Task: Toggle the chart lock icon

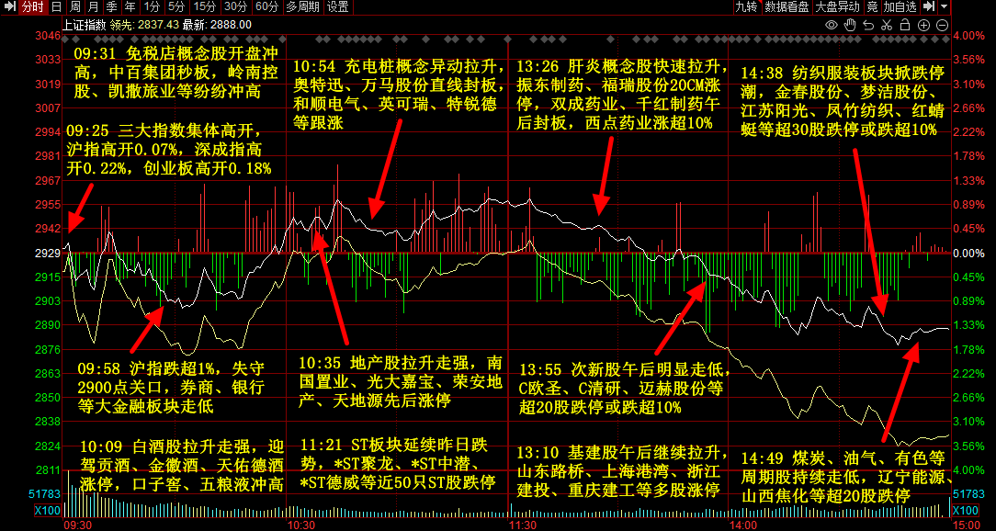Action: click(x=906, y=26)
